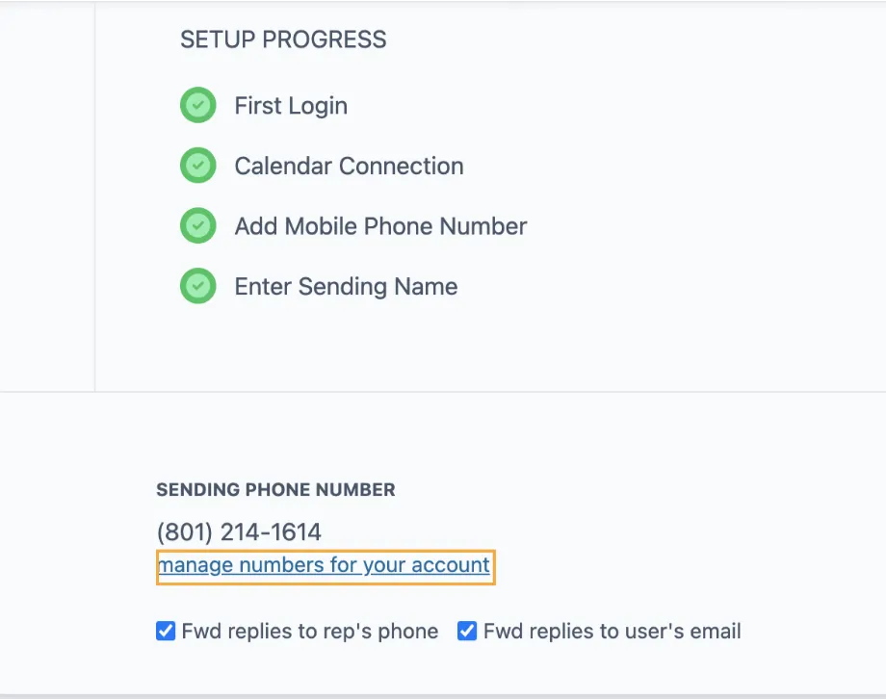Select the "Calendar Connection" step label
This screenshot has width=886, height=699.
pyautogui.click(x=349, y=165)
